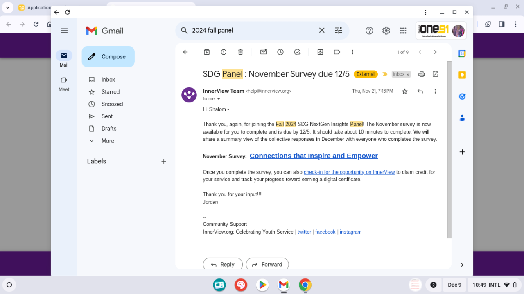Screen dimensions: 524x294
Task: Open the 'Connections that Inspire and Empower' survey link
Action: 314,156
